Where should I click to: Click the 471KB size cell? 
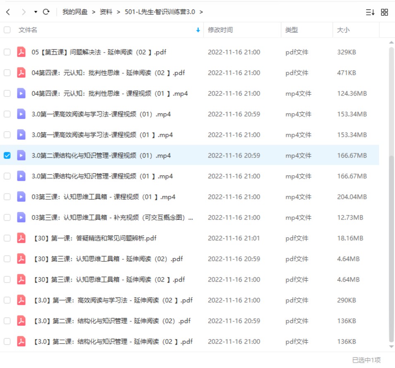coord(347,73)
